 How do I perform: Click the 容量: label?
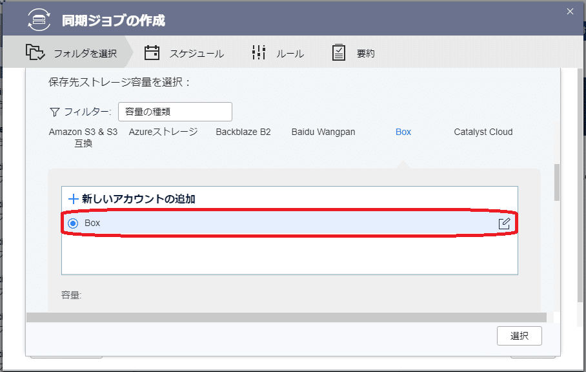pos(72,295)
